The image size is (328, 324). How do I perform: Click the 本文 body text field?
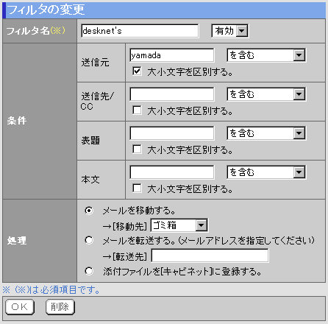click(172, 172)
